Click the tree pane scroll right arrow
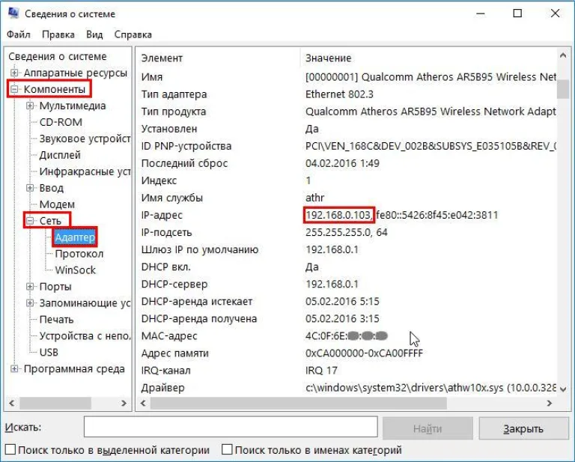Viewport: 575px width, 462px height. tap(124, 404)
